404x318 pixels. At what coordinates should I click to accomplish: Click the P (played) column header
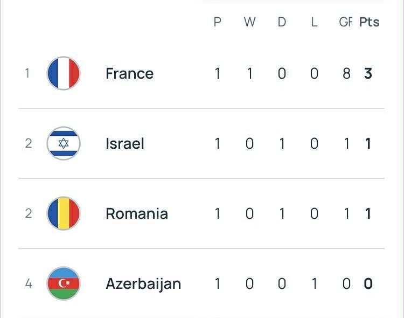[218, 22]
